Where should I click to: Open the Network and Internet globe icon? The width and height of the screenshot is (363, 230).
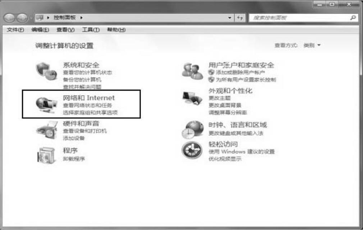[46, 105]
